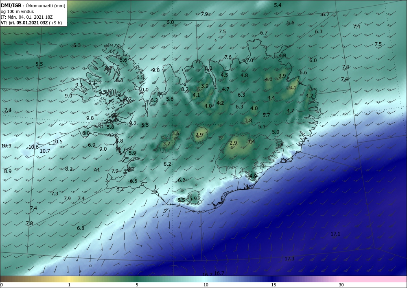This screenshot has height=288, width=407.
Task: Click the VT: þri. 05.01.2021 03Z line
Action: point(31,23)
